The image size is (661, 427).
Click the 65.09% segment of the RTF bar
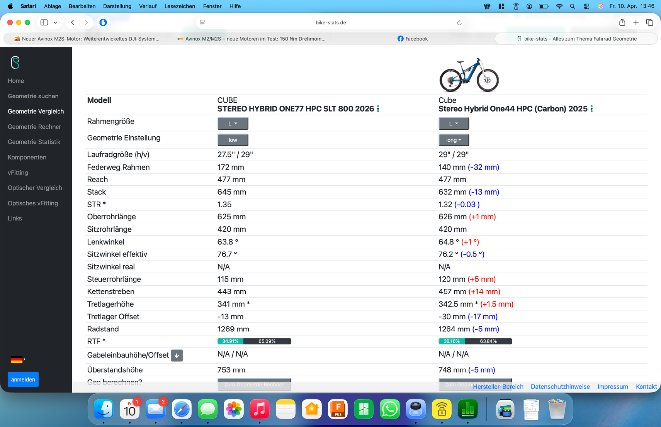click(x=267, y=341)
